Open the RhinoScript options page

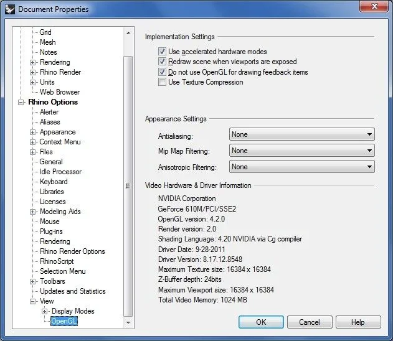[57, 261]
